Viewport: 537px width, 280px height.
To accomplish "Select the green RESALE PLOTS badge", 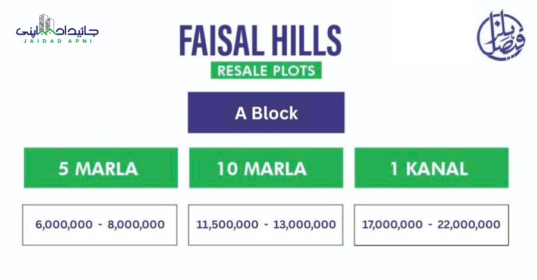I will (266, 70).
